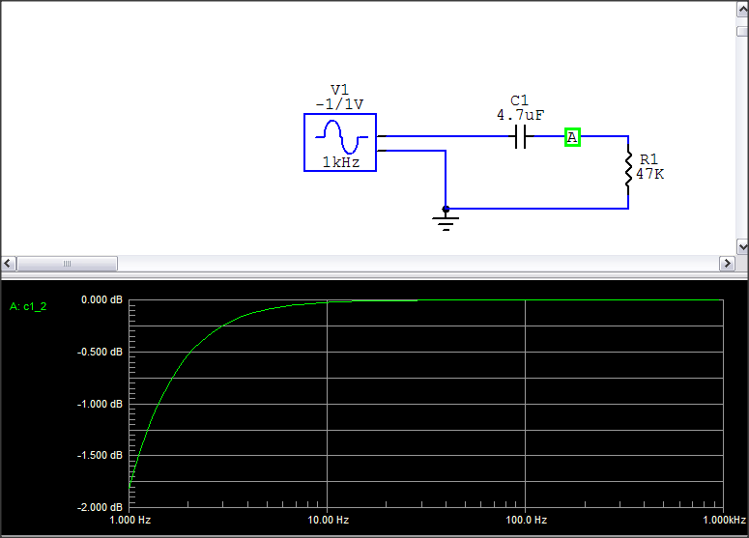Click the 4.7uF capacitance value
Image resolution: width=749 pixels, height=538 pixels.
click(x=521, y=115)
